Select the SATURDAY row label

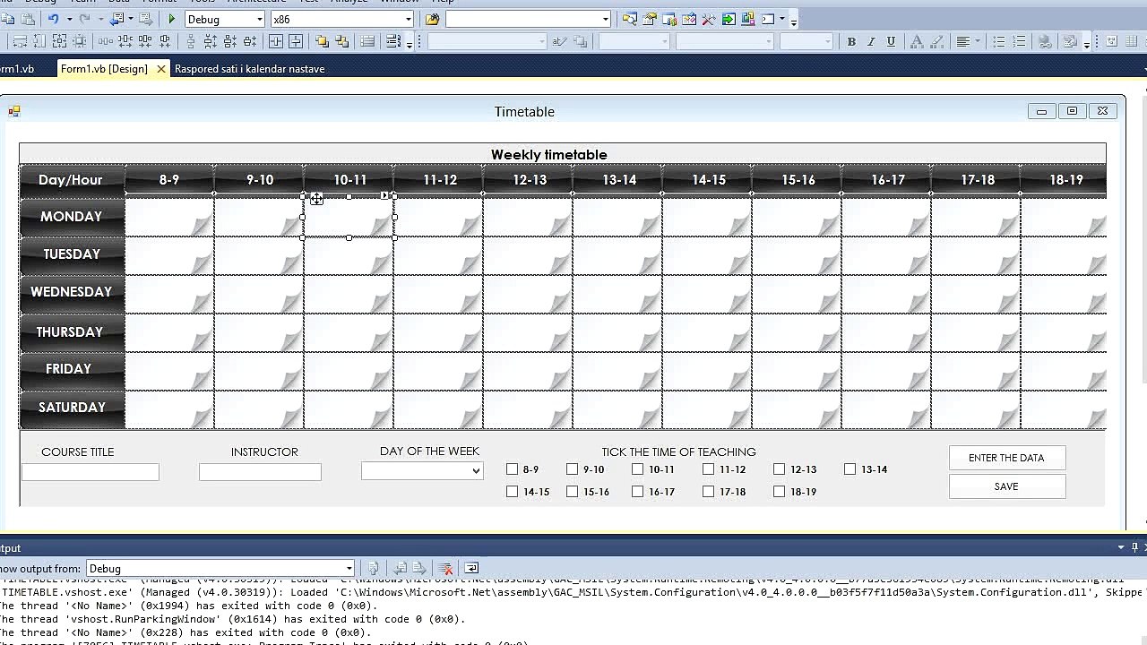click(72, 408)
